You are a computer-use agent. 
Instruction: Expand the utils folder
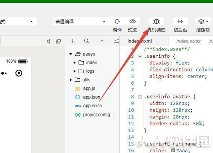[x=71, y=80]
